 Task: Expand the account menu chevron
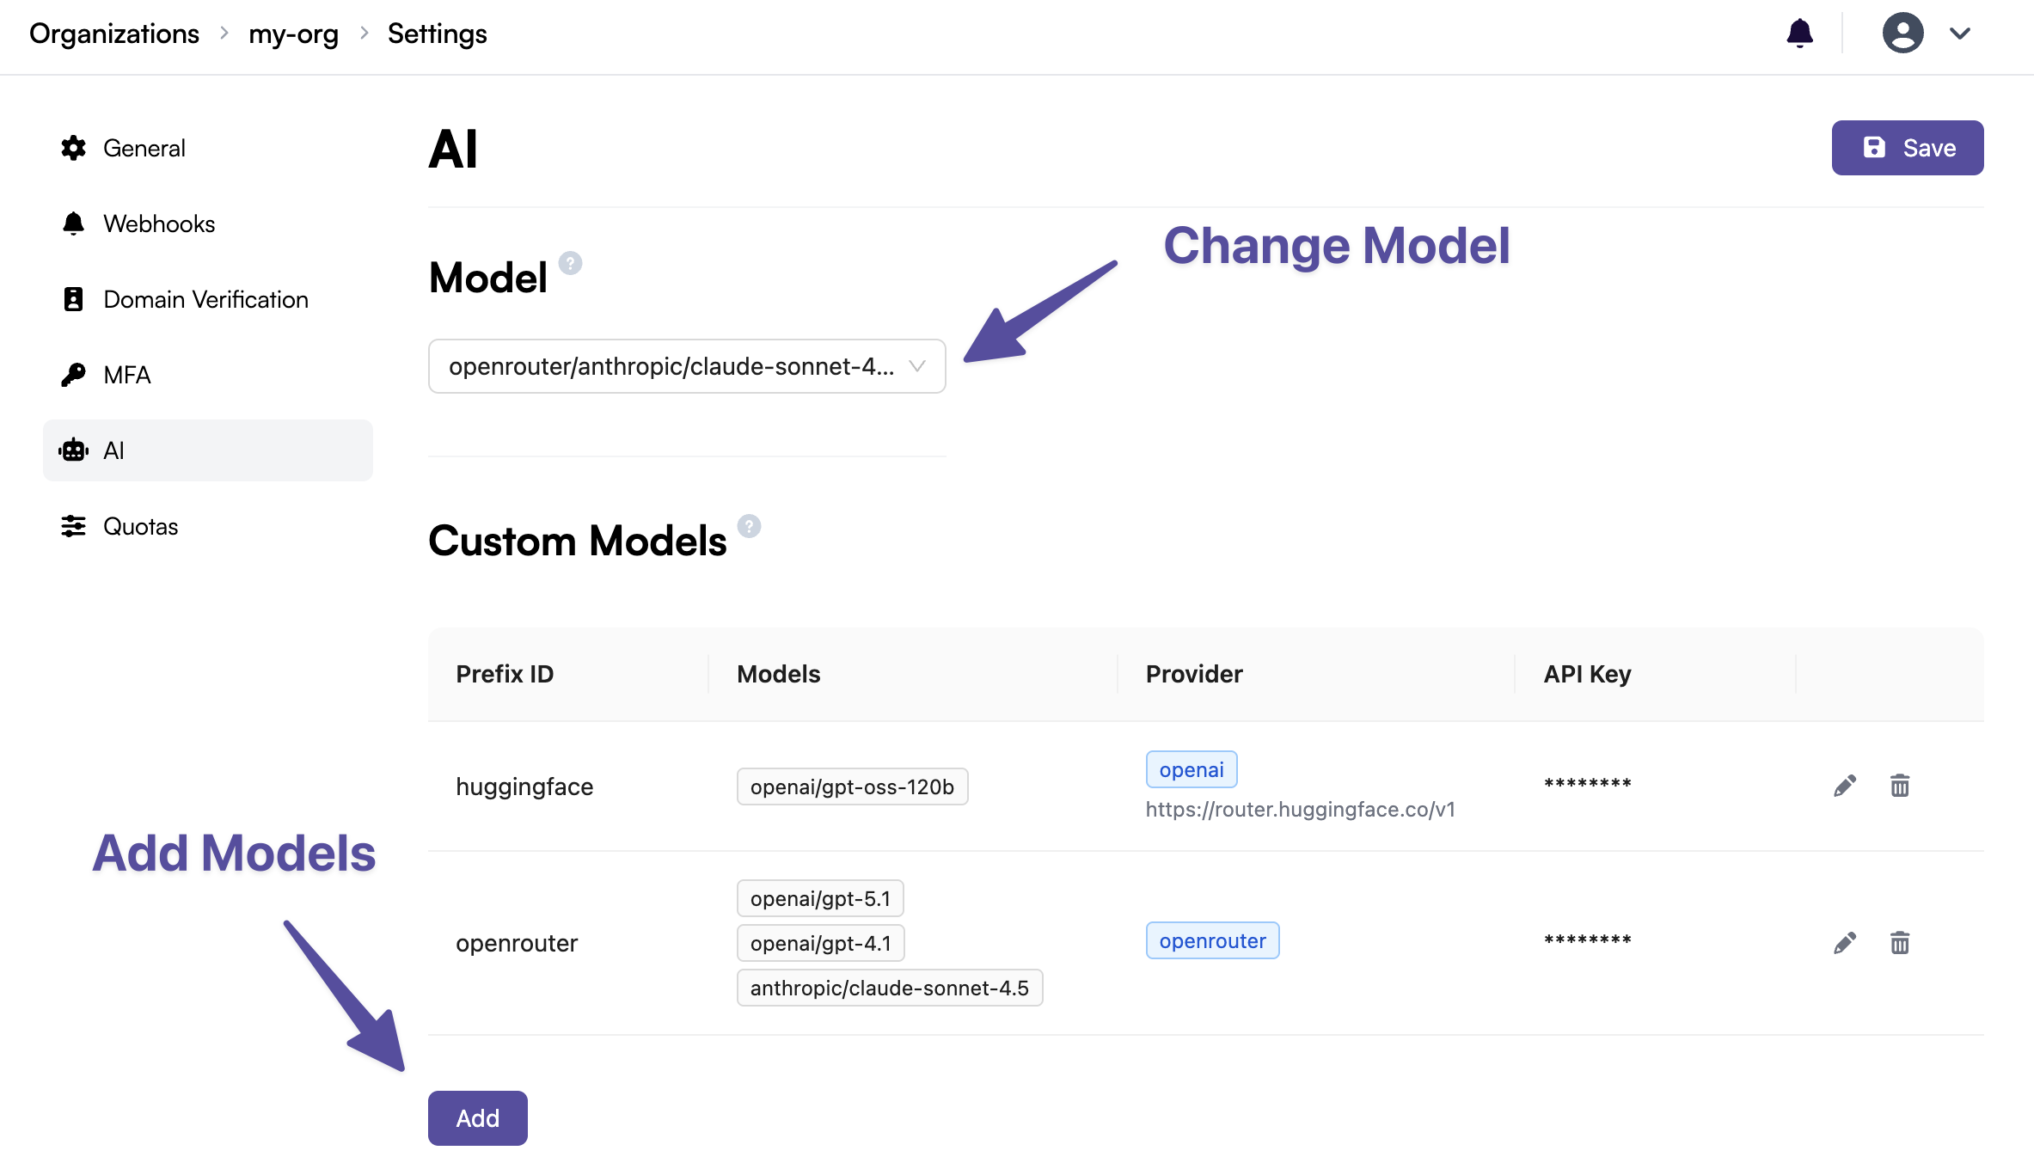(1961, 34)
